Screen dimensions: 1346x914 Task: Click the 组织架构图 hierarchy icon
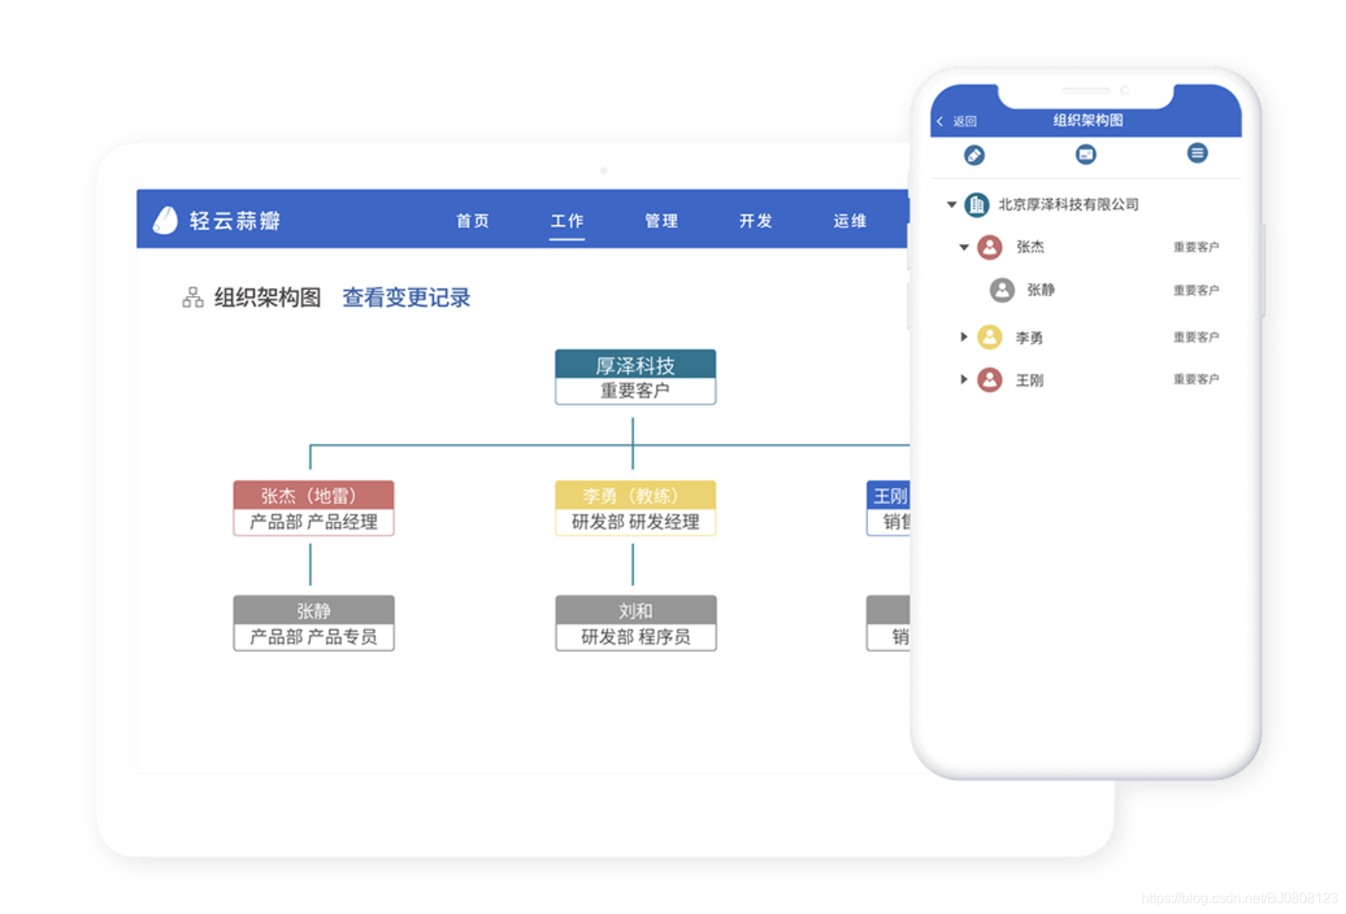point(193,298)
